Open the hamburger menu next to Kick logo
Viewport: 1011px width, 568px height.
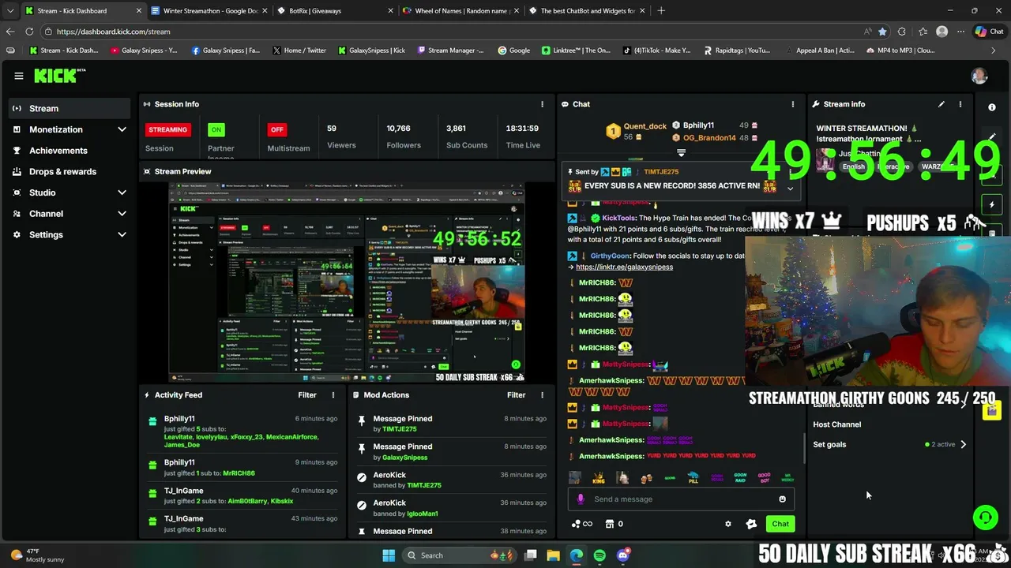tap(18, 76)
